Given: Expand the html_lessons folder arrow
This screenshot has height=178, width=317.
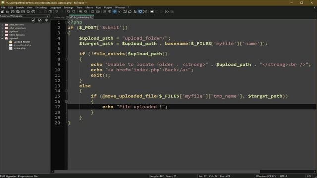Looking at the screenshot, I should pyautogui.click(x=2, y=35).
